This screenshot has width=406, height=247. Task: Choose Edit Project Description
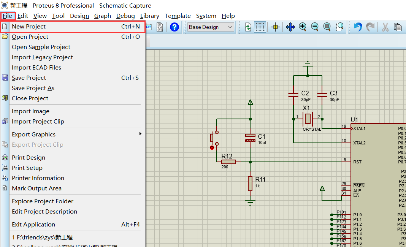(x=73, y=212)
